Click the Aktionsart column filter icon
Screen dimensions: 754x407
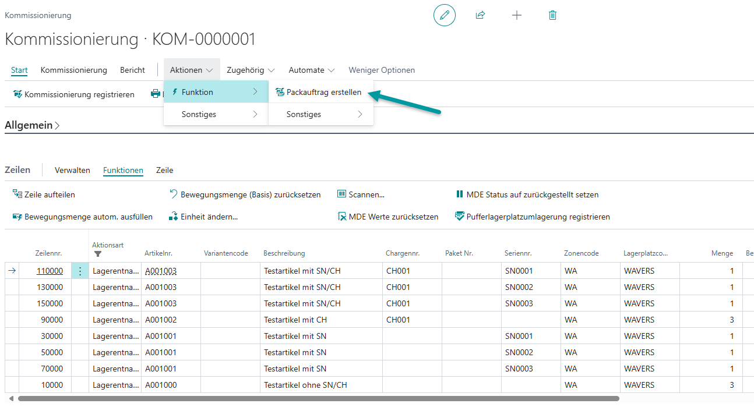[97, 254]
